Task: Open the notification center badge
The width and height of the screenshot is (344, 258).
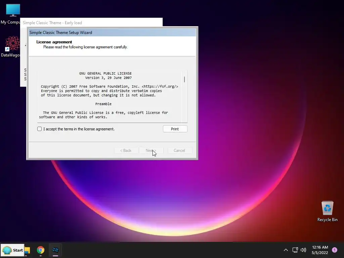Action: click(335, 250)
